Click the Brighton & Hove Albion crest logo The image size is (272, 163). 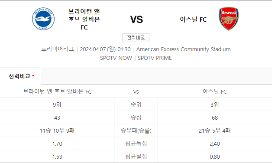pyautogui.click(x=43, y=19)
